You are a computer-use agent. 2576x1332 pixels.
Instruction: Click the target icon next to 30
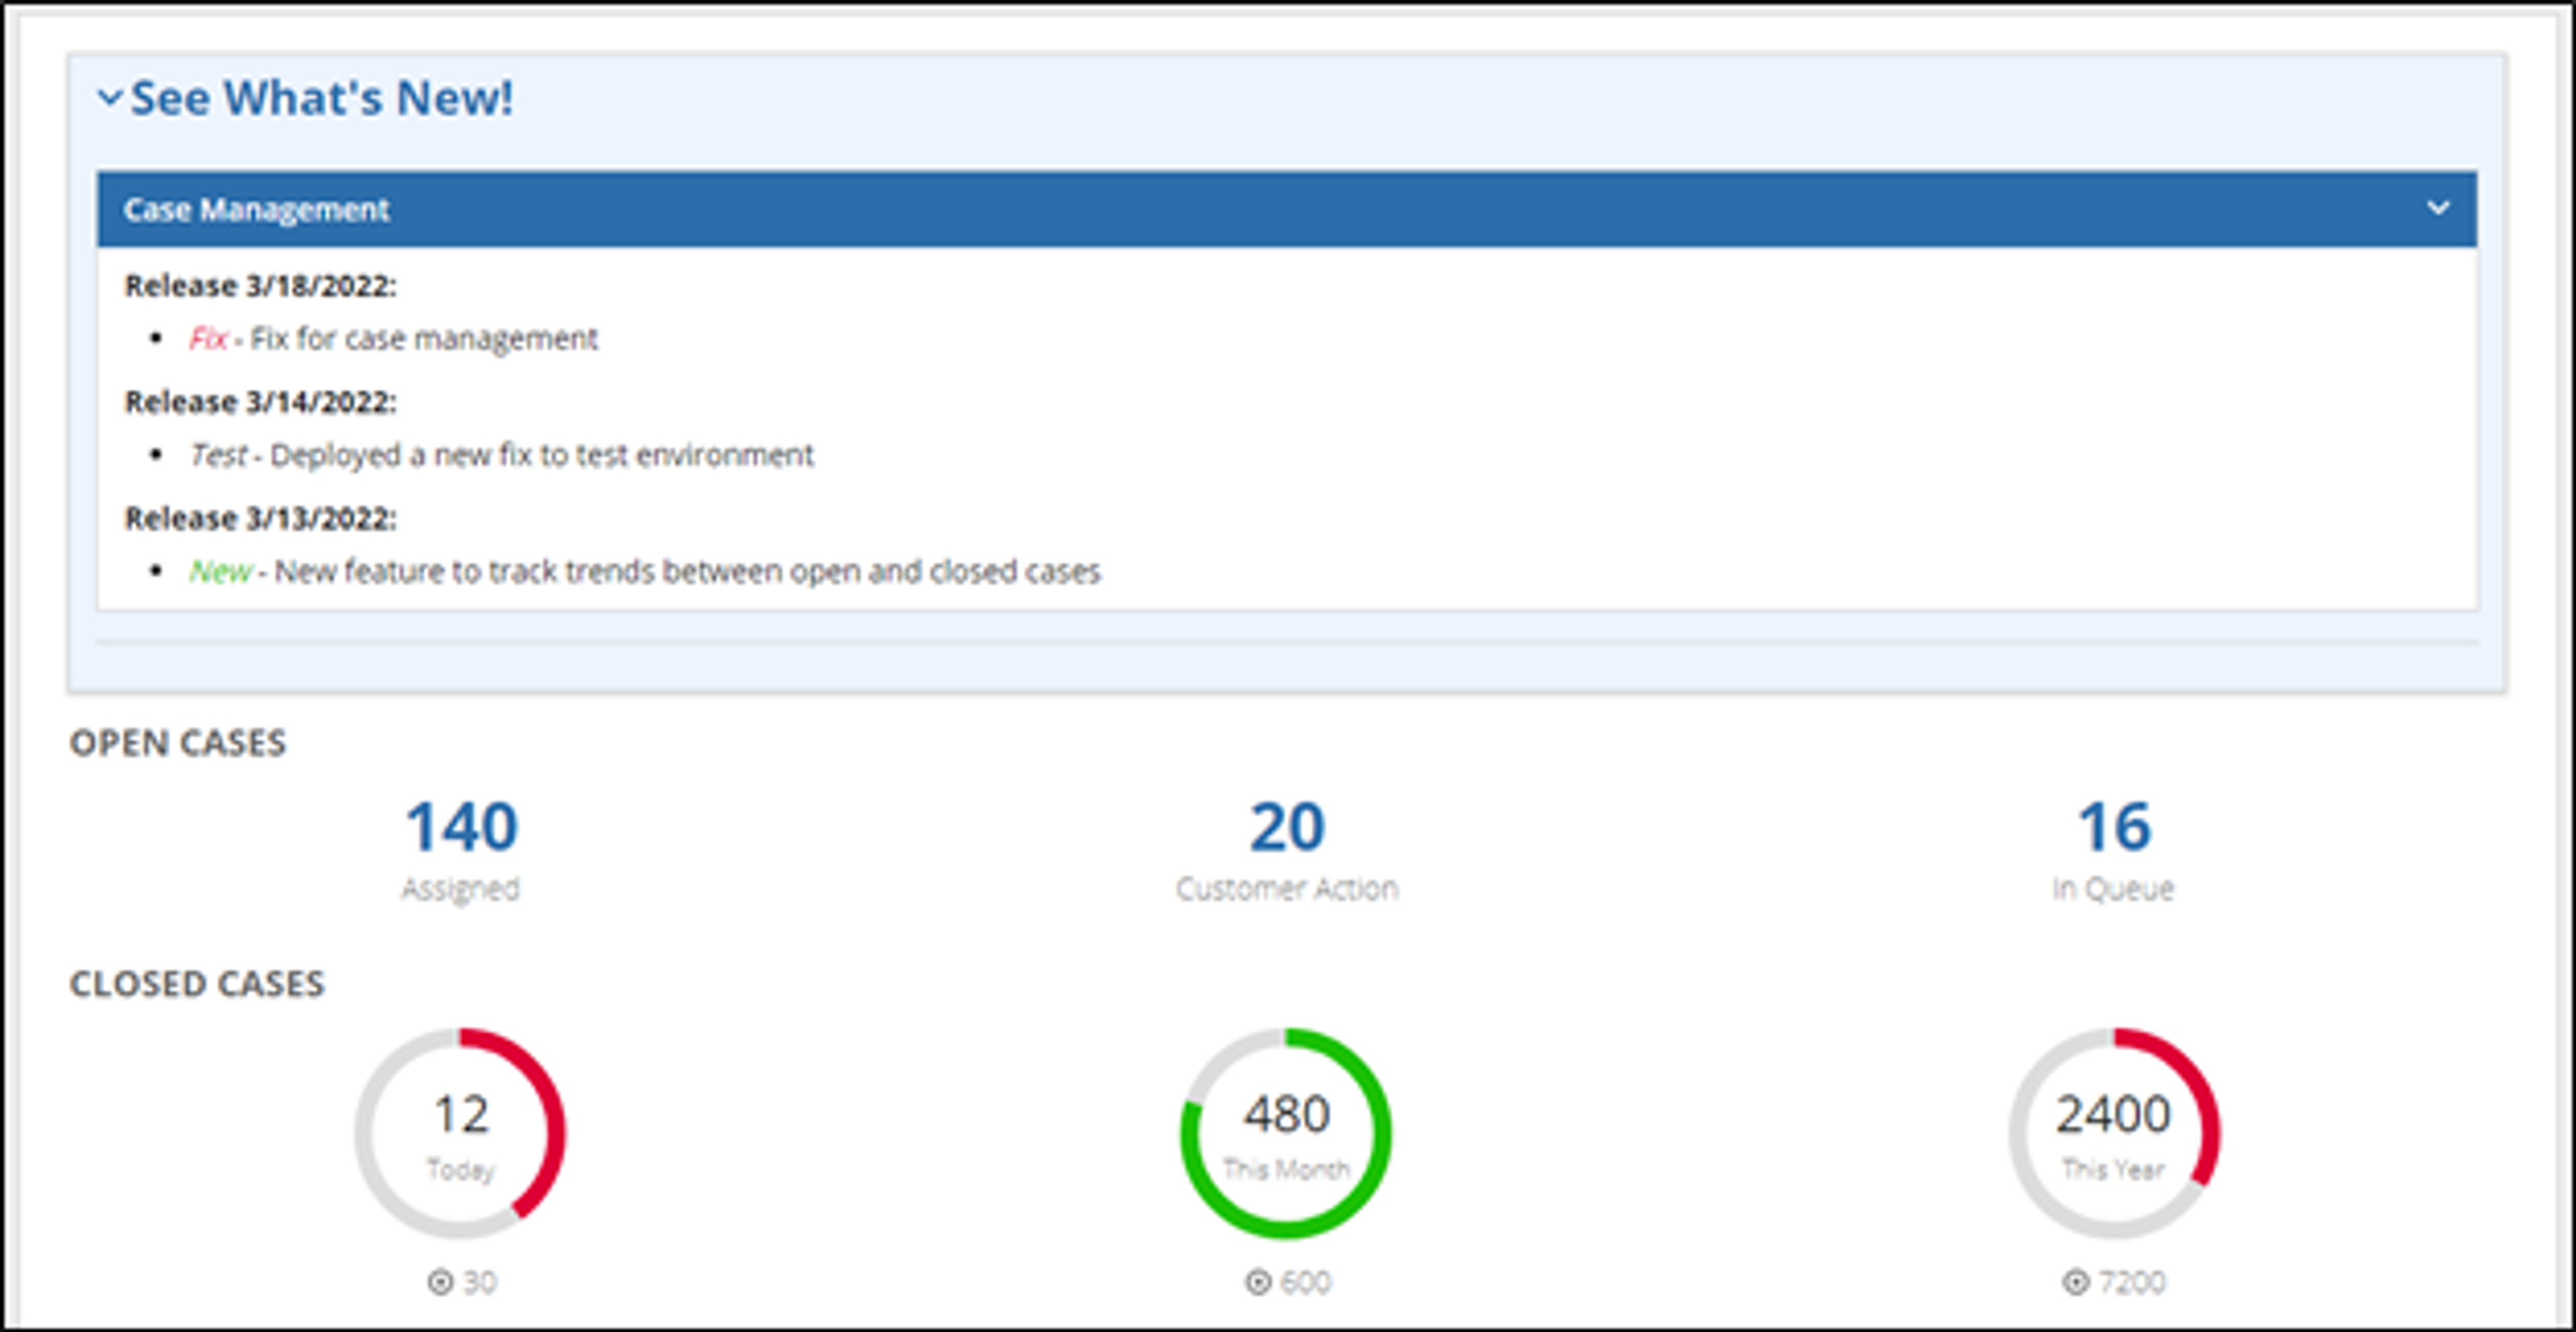(x=440, y=1282)
